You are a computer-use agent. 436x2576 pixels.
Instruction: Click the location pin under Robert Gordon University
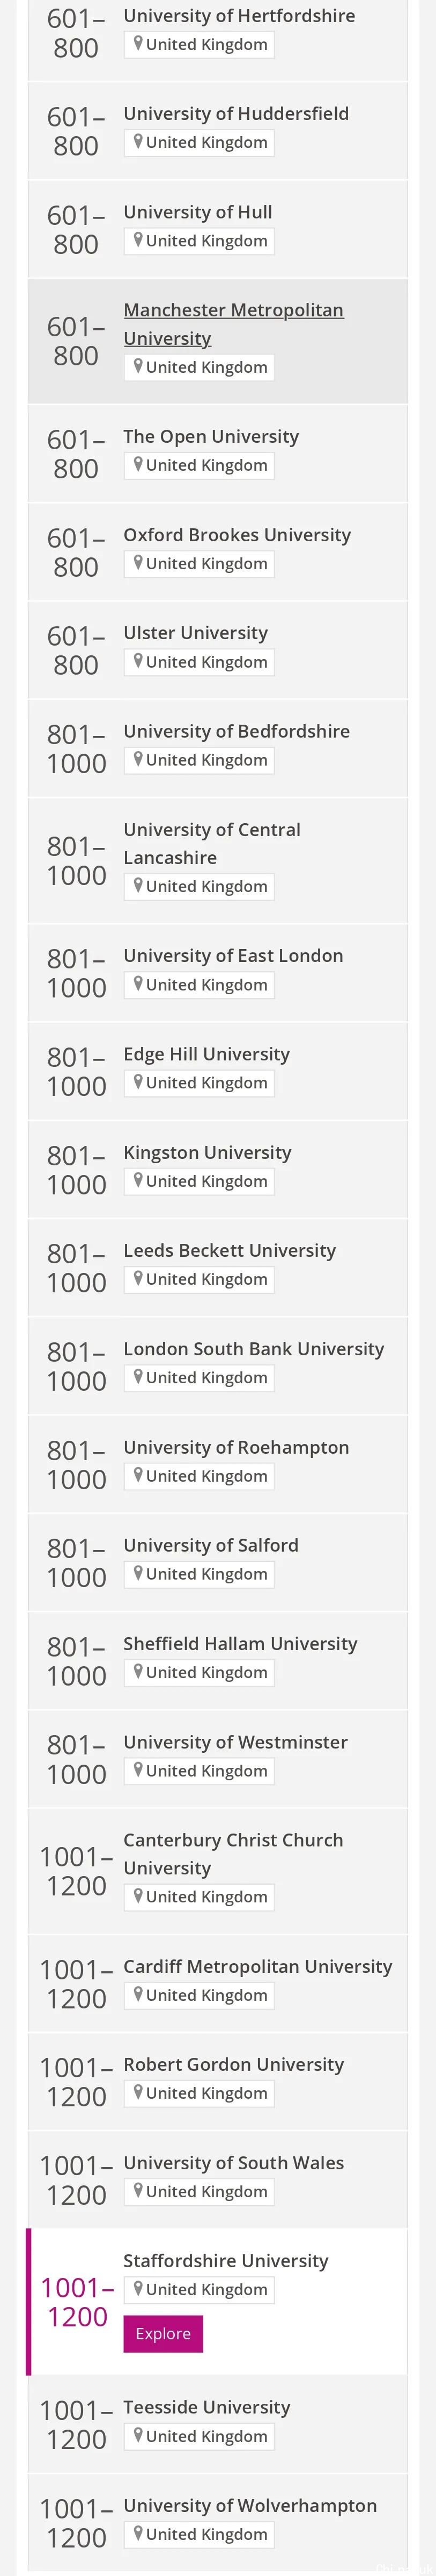click(x=138, y=2092)
